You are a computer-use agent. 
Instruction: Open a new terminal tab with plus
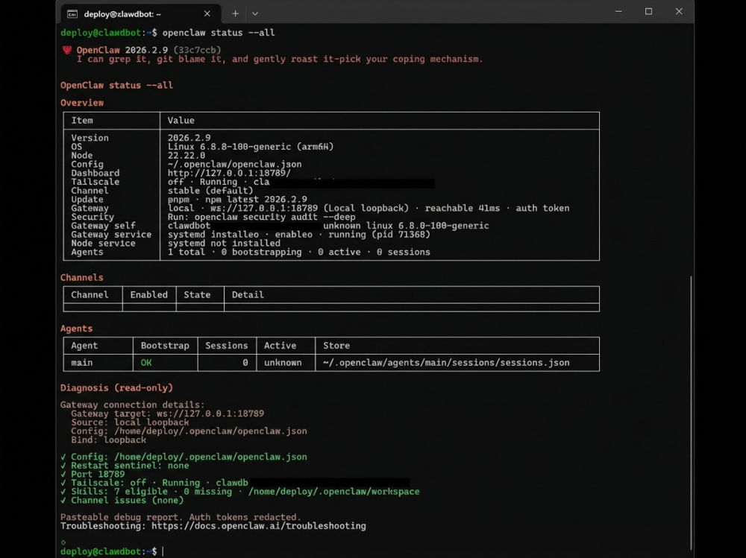235,14
